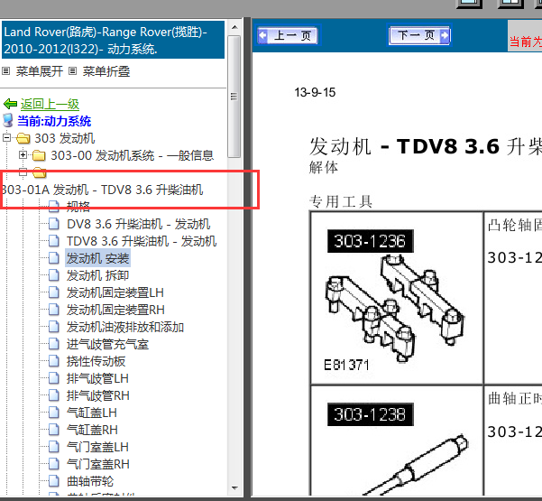The width and height of the screenshot is (542, 501).
Task: Click document icon next to 挠性传动板
Action: pos(53,361)
